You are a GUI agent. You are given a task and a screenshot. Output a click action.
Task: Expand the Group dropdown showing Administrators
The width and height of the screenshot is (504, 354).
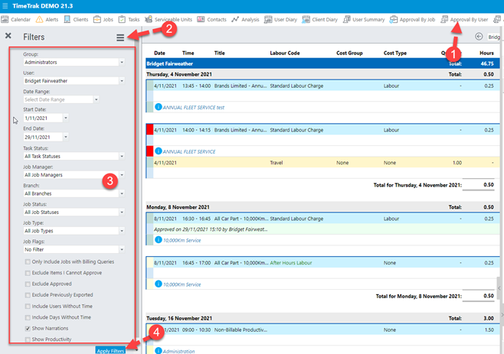pyautogui.click(x=122, y=62)
